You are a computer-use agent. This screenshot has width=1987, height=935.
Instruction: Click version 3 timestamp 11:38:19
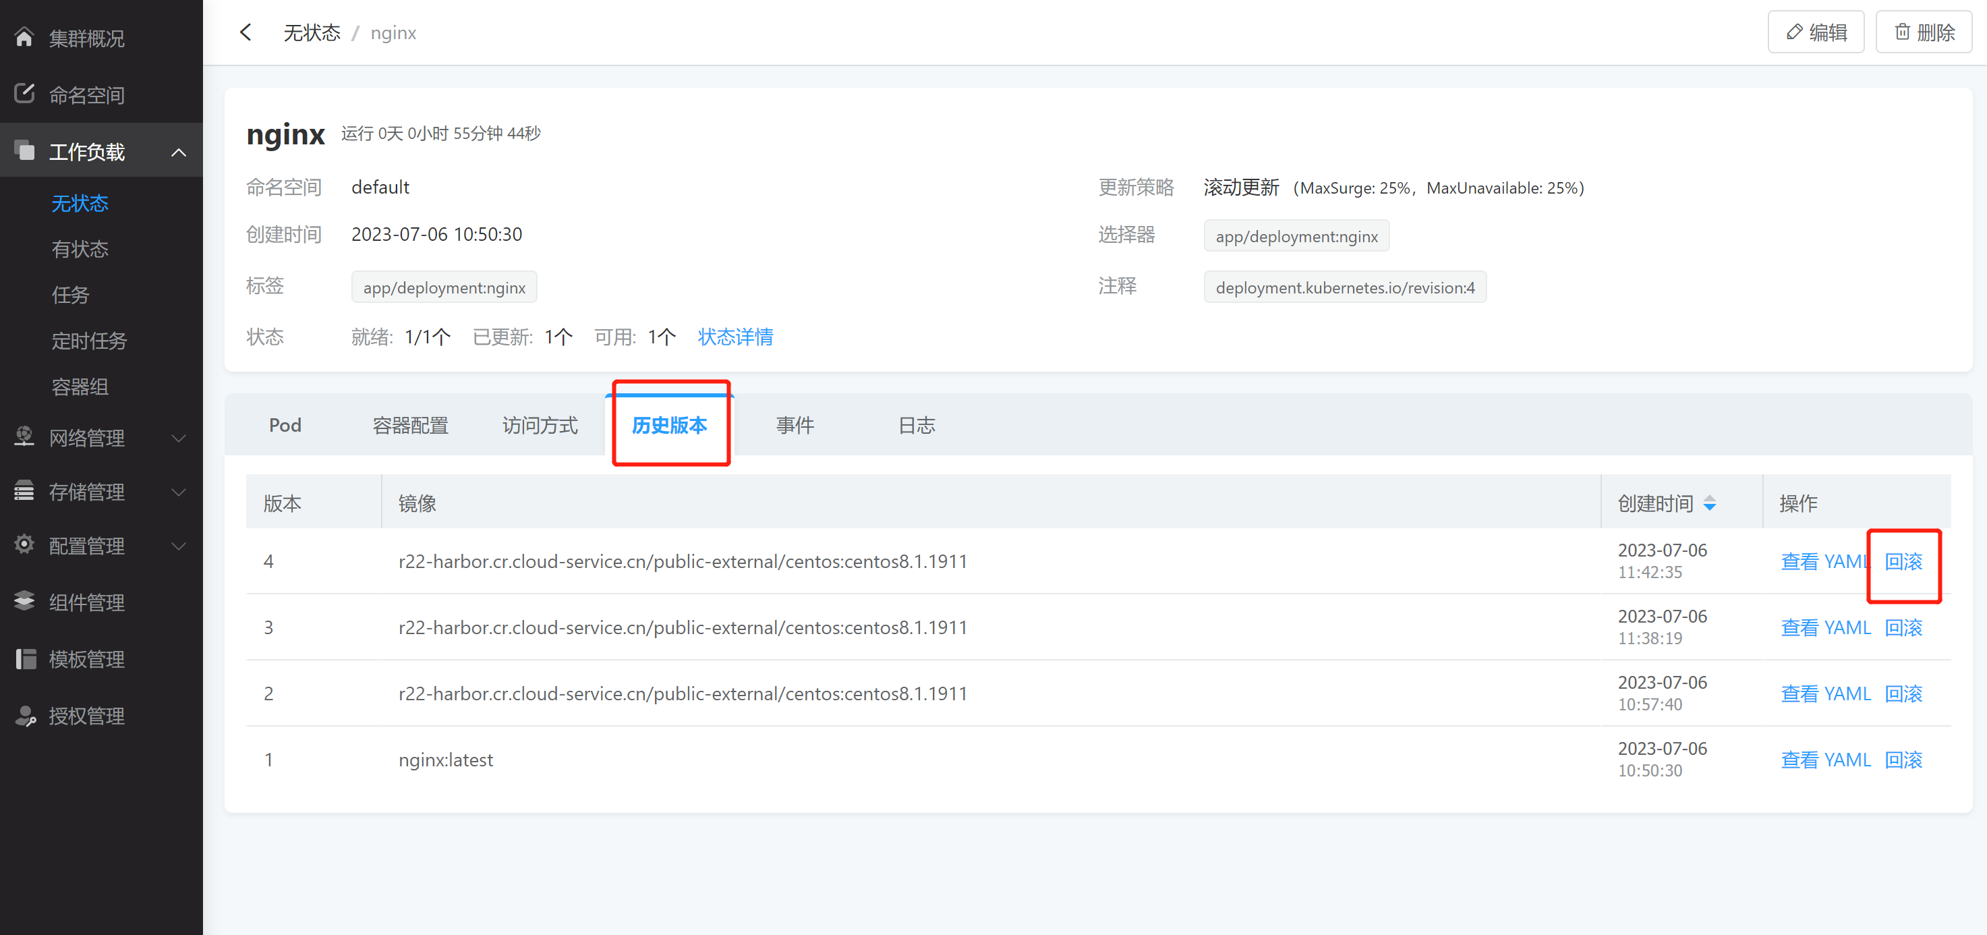click(1650, 638)
